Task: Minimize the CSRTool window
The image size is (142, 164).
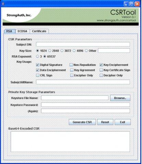Action: point(126,4)
